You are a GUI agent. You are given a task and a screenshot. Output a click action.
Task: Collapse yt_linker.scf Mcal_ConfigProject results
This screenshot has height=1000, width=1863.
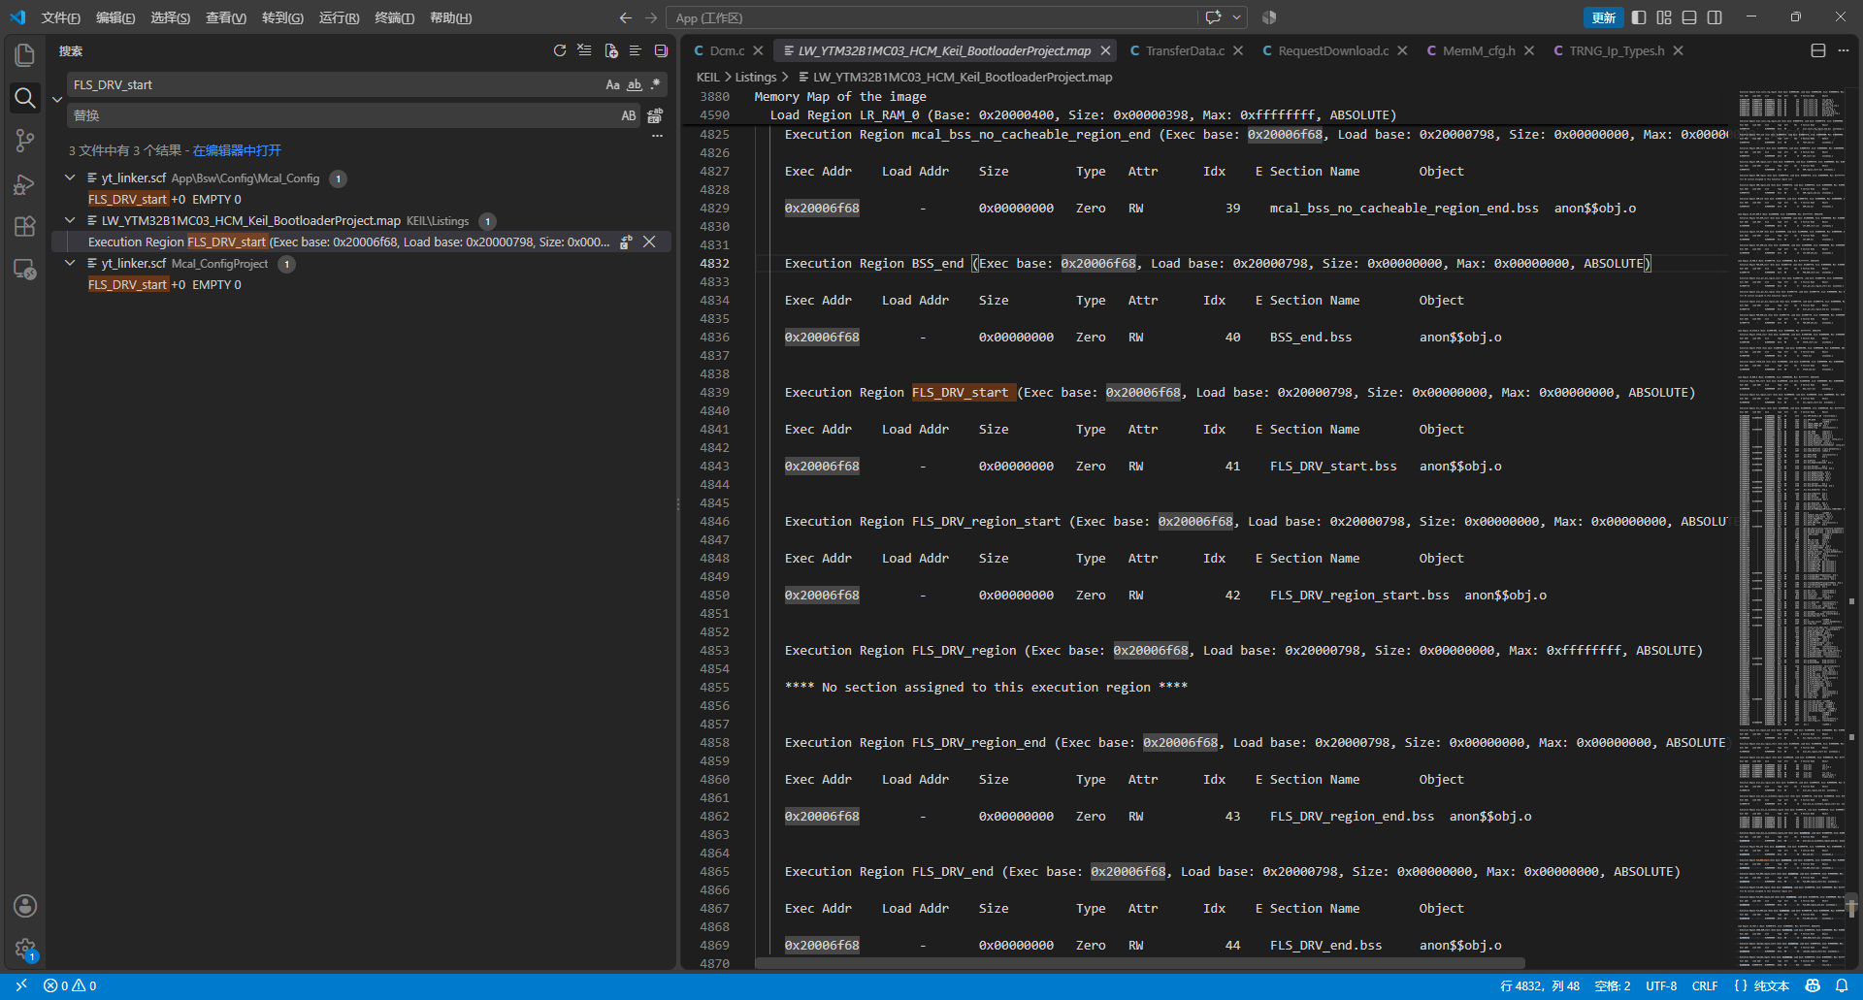coord(70,263)
